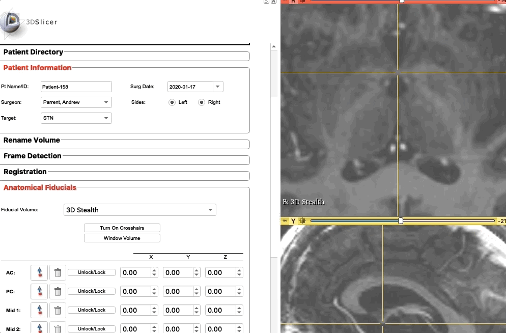Click Unlock/Lock for Mid 1 row

(x=91, y=310)
